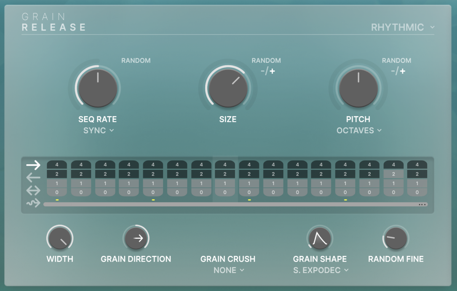Click the Random label above Seq Rate

tap(136, 61)
